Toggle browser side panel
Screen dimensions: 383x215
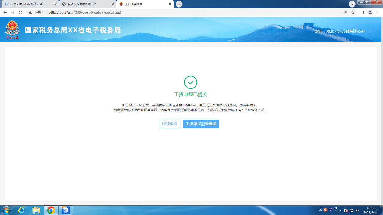pos(362,13)
